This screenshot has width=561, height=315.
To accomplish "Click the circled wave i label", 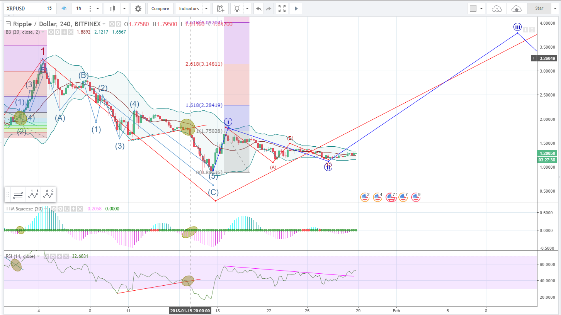I will coord(228,122).
